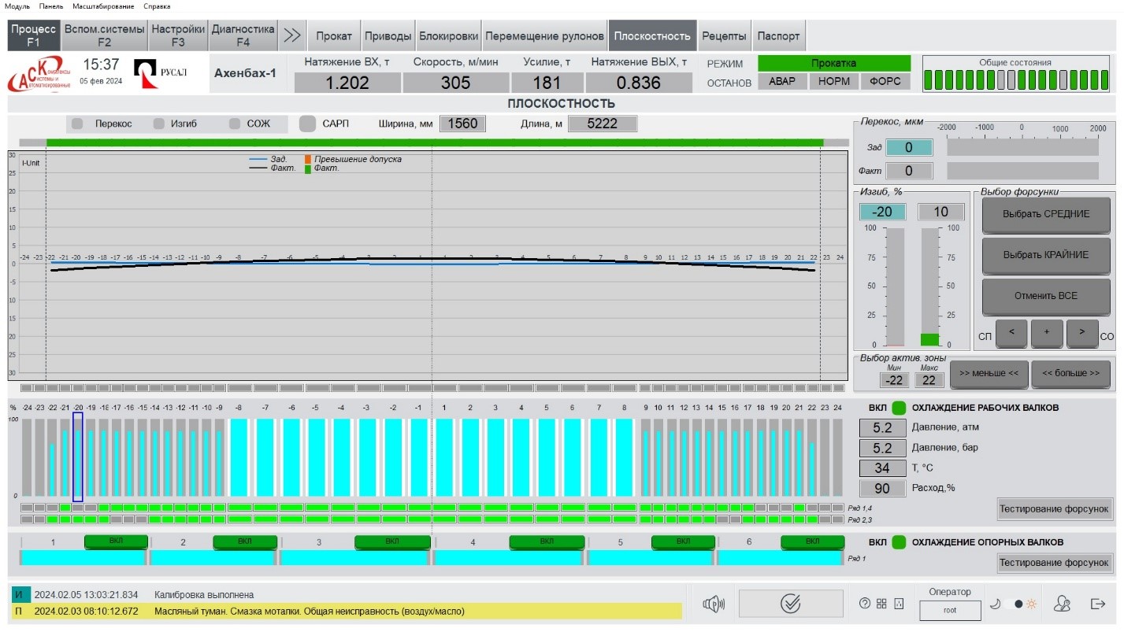The width and height of the screenshot is (1124, 632).
Task: Open help via the question mark icon
Action: point(865,604)
